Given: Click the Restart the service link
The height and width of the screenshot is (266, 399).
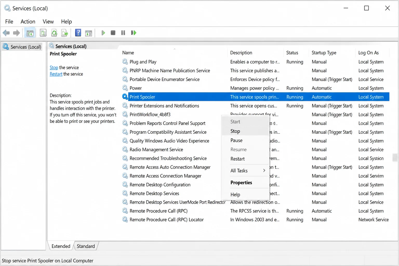Looking at the screenshot, I should tap(56, 74).
